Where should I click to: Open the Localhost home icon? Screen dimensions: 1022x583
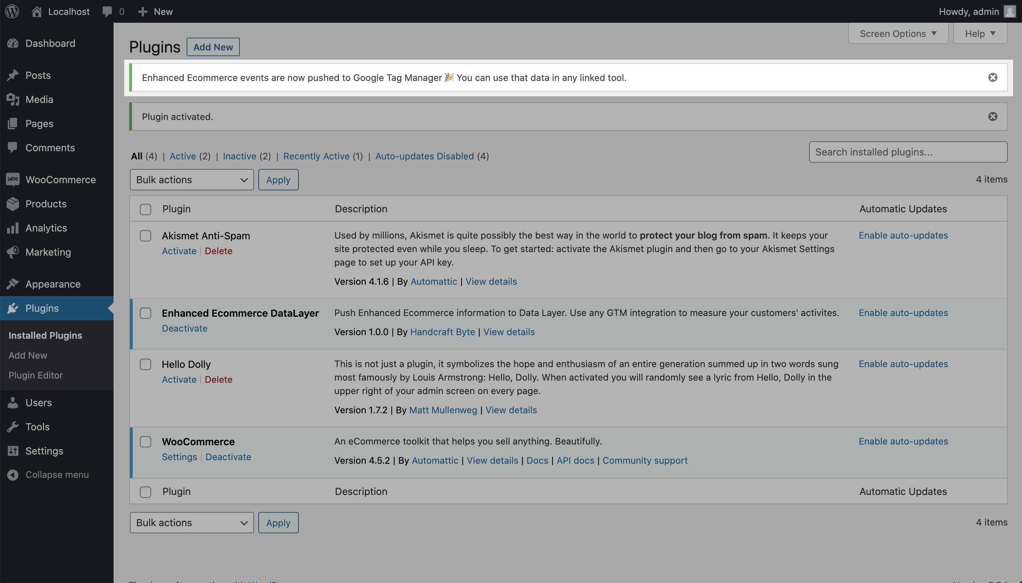tap(37, 11)
